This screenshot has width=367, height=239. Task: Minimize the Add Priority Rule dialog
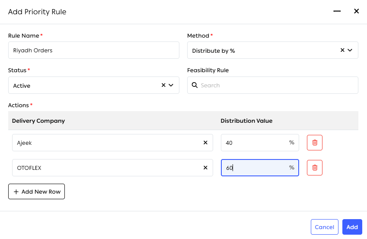click(337, 11)
